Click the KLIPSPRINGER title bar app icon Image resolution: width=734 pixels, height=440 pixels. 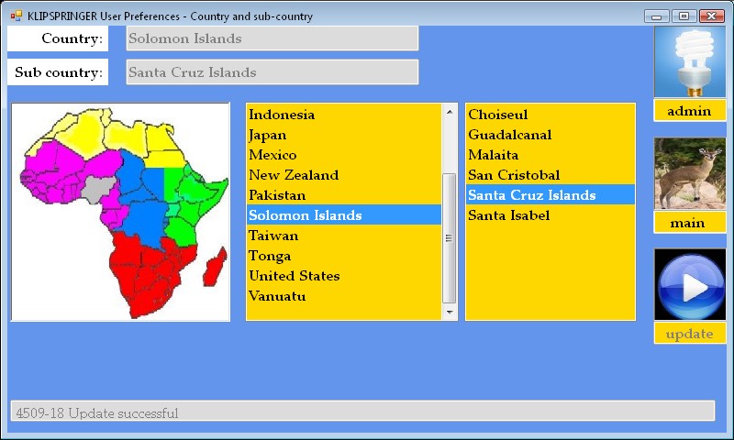click(16, 16)
